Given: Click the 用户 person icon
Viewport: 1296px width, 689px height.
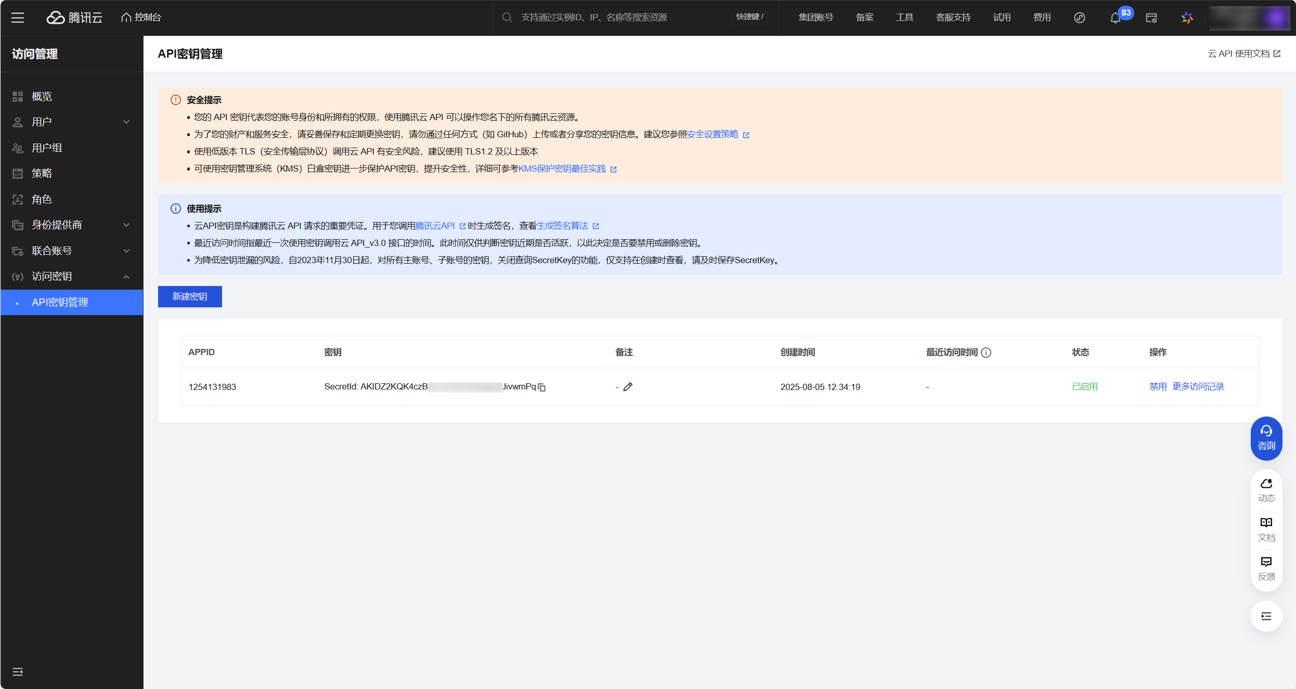Looking at the screenshot, I should (x=18, y=122).
